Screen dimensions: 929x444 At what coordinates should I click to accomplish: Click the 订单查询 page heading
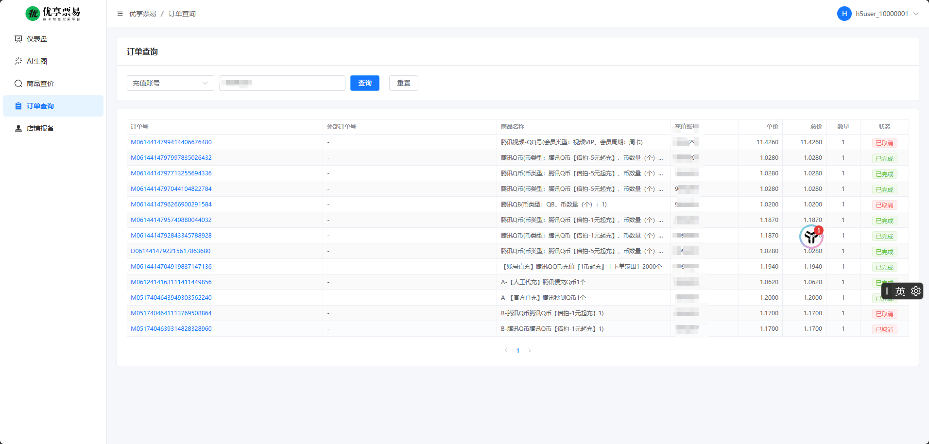[x=142, y=51]
